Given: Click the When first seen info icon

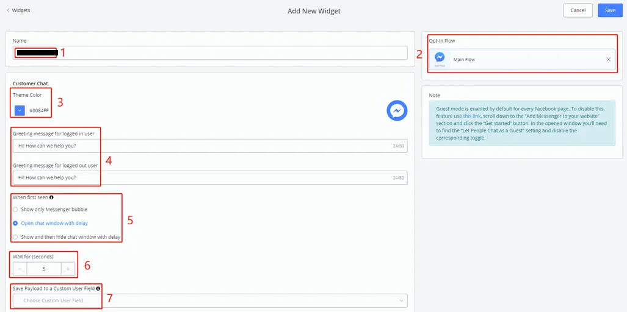Looking at the screenshot, I should [51, 197].
